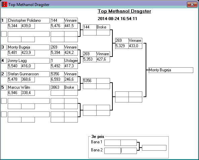Click the seed number 1 box
Screen dimensions: 199x160
4,20
